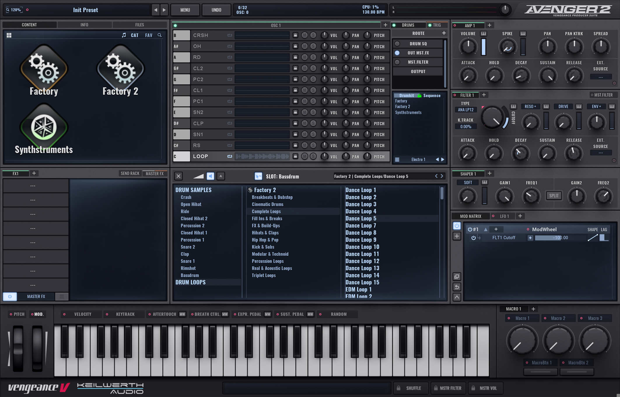
Task: Open the Filter EXT. SOURCE dropdown
Action: [x=601, y=153]
